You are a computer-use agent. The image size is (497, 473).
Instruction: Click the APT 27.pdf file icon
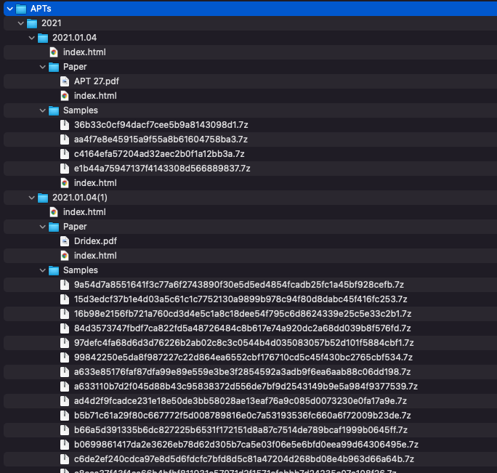coord(65,81)
